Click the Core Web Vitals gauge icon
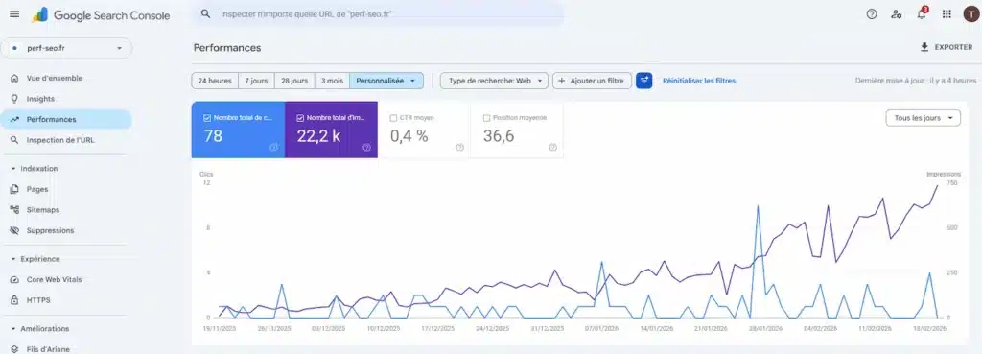 pos(14,279)
